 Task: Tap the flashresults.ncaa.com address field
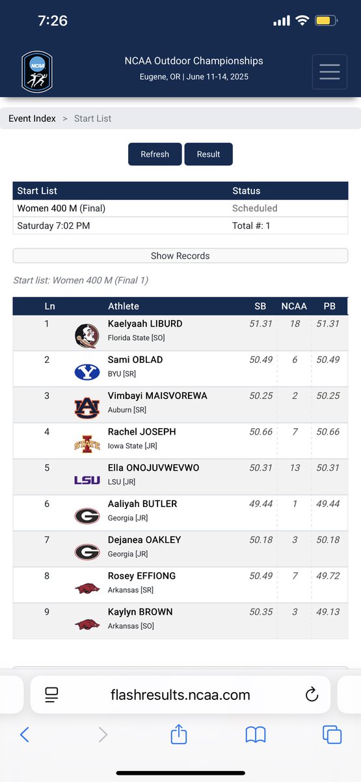(180, 695)
